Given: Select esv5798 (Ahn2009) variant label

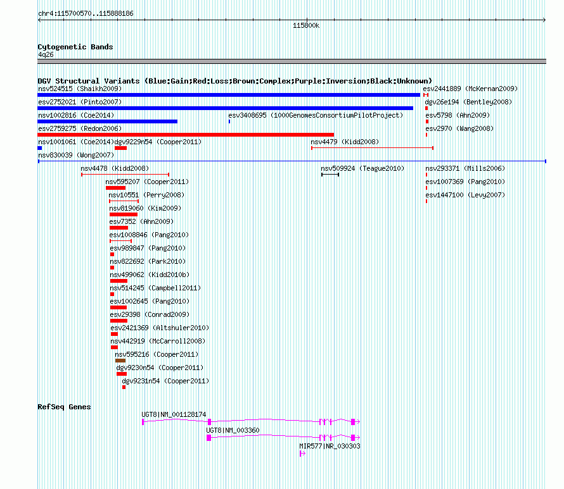Looking at the screenshot, I should tap(458, 115).
